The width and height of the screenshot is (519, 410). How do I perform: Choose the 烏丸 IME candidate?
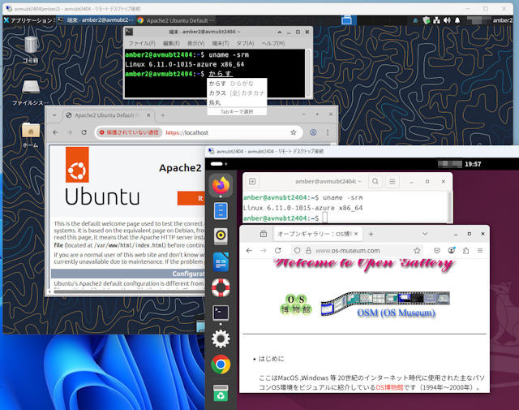(x=237, y=103)
